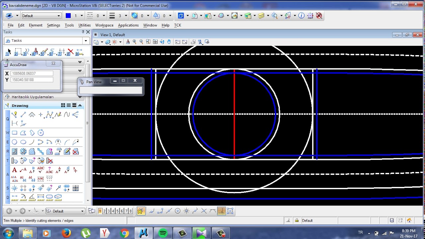Screen dimensions: 425x239
Task: Choose the Intersection snap mode icon
Action: click(x=204, y=211)
